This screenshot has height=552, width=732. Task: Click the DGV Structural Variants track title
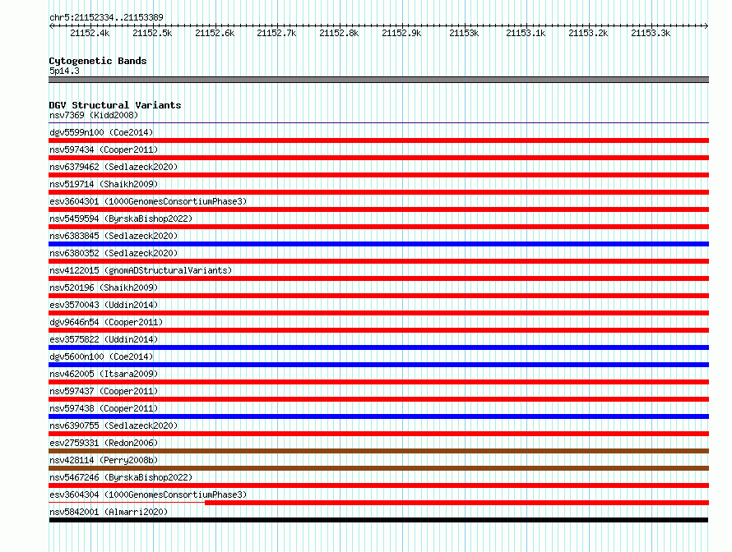[115, 105]
